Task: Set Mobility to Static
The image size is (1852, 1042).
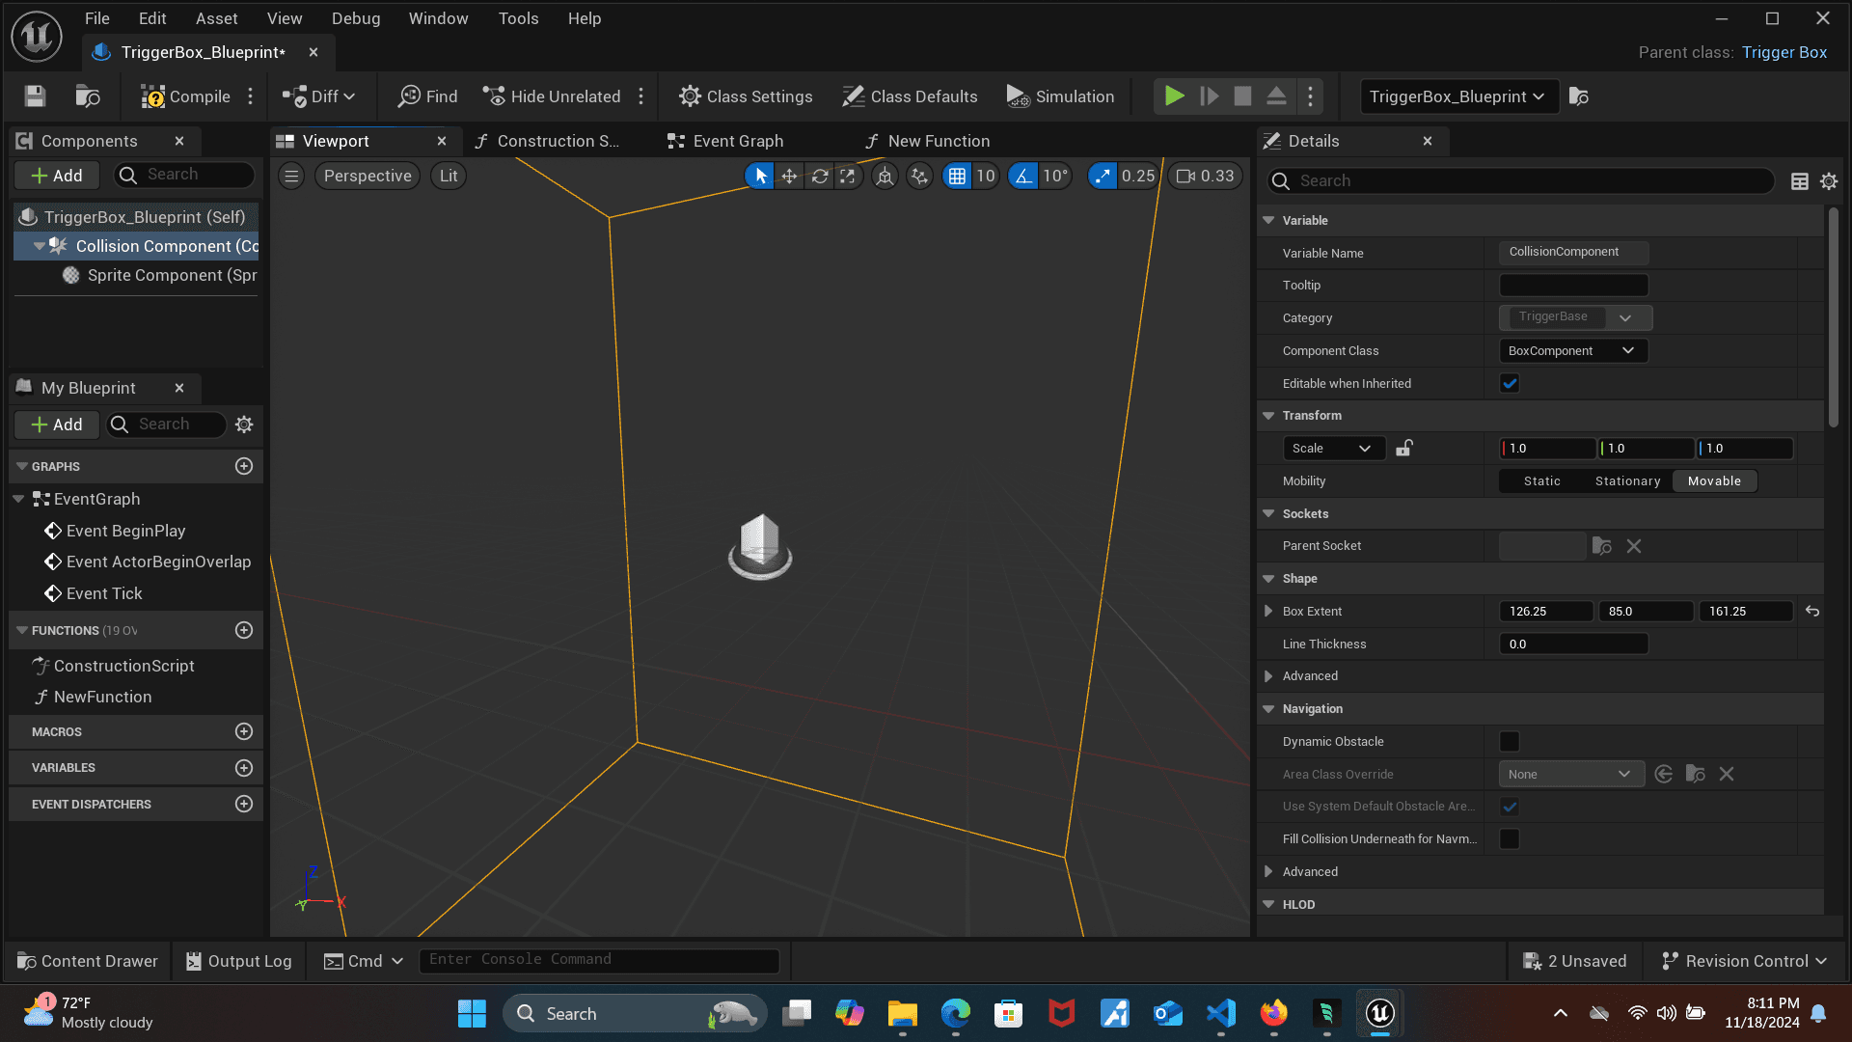Action: pyautogui.click(x=1541, y=481)
